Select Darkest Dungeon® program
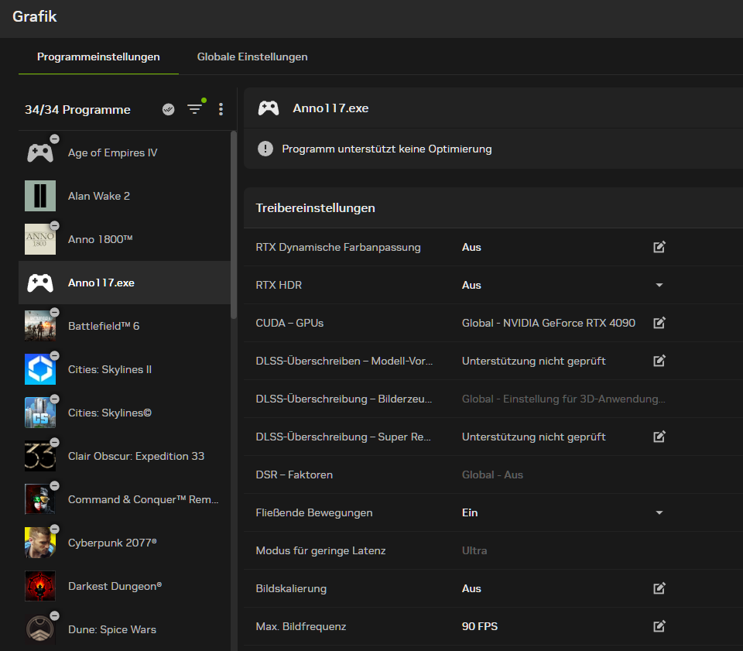Screen dimensions: 743x651 point(124,586)
